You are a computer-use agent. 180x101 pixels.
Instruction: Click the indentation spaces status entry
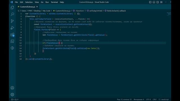139,100
